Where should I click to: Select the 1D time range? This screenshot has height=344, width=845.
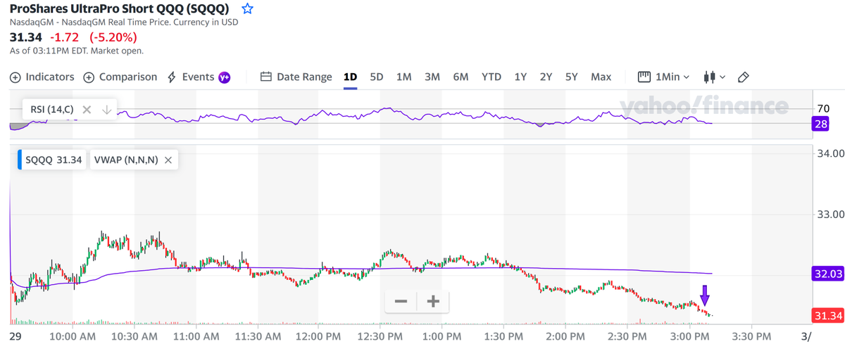(x=350, y=77)
